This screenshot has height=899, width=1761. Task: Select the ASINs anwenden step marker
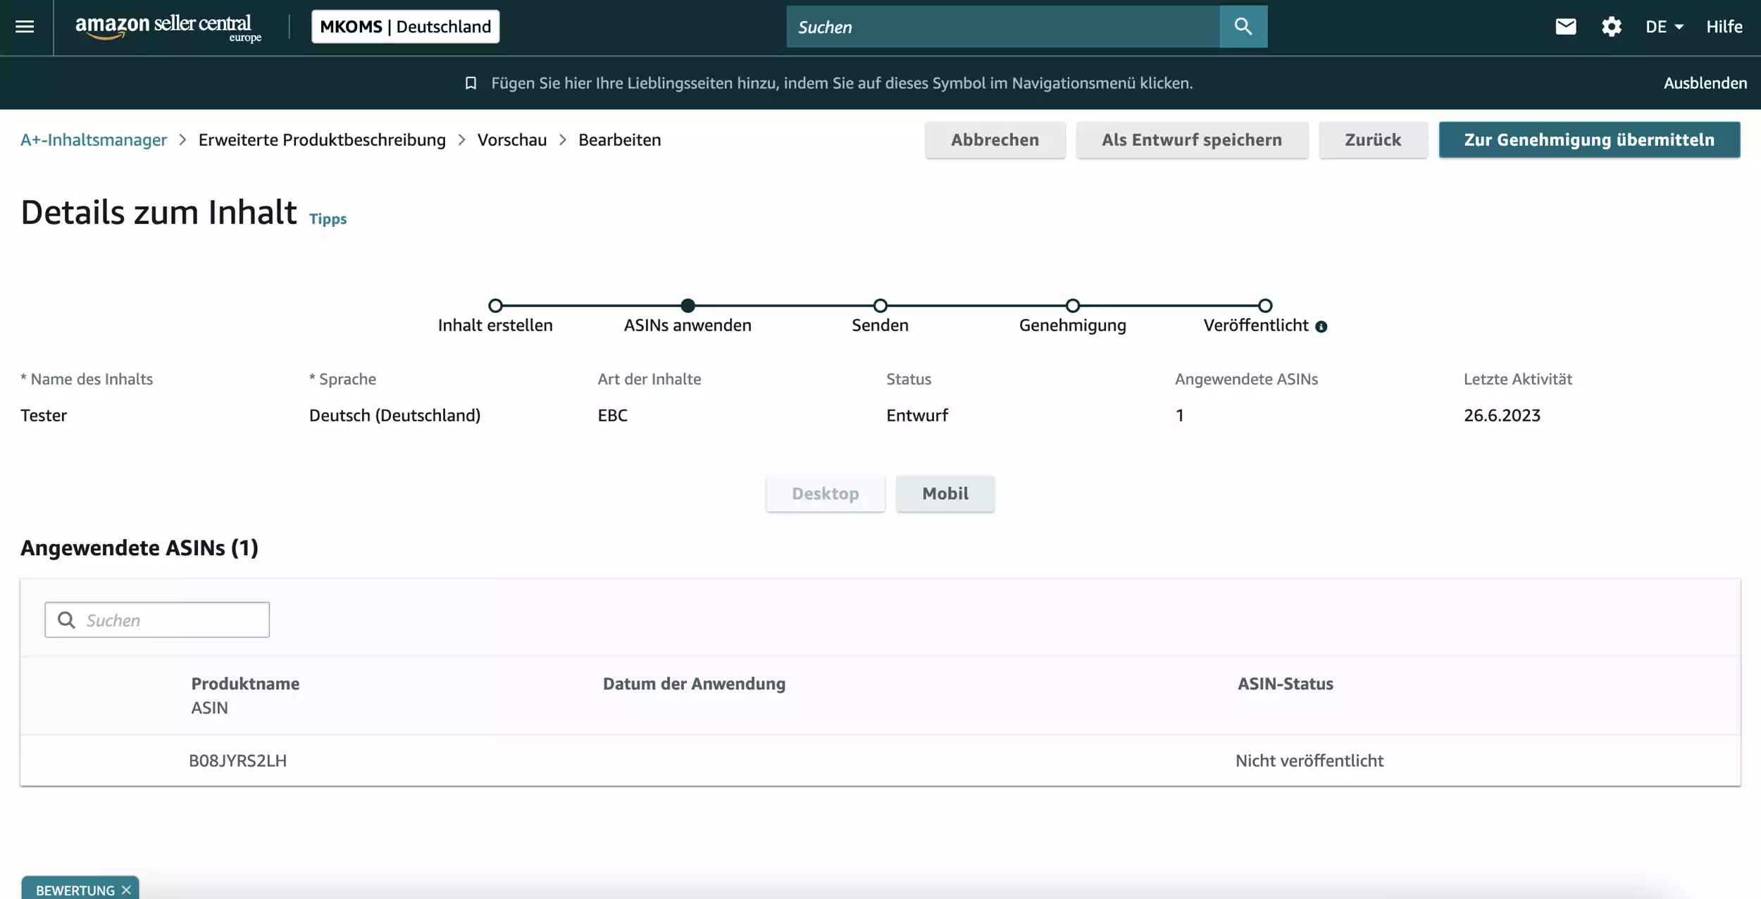pos(688,306)
